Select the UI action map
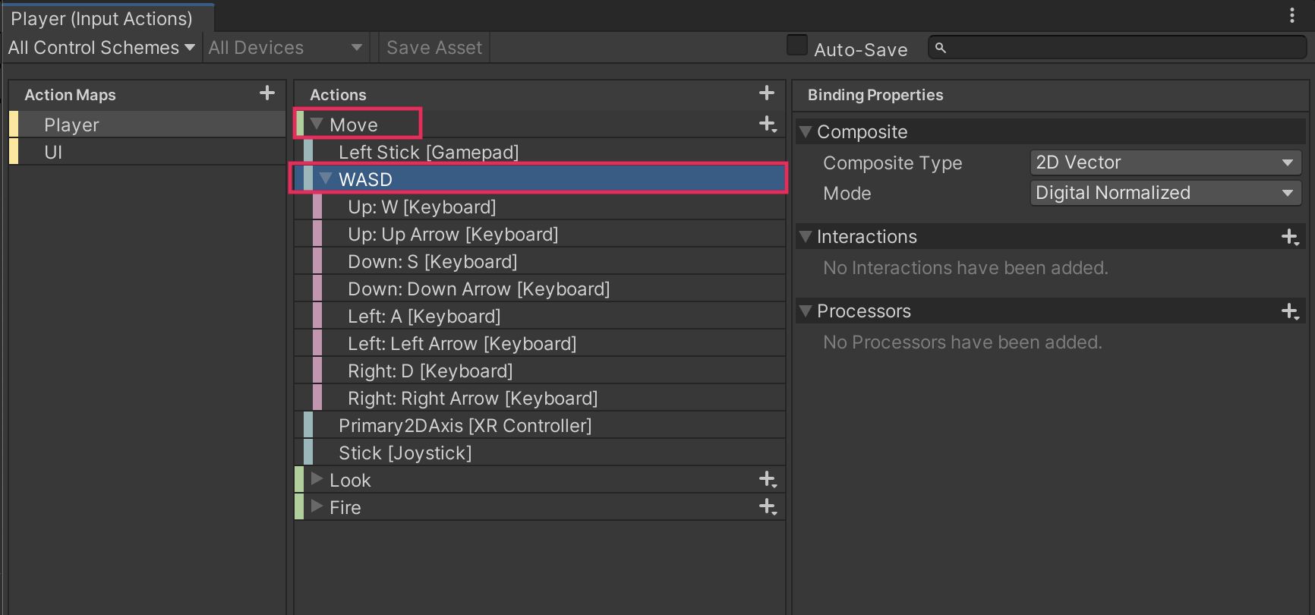The width and height of the screenshot is (1315, 615). (x=53, y=153)
